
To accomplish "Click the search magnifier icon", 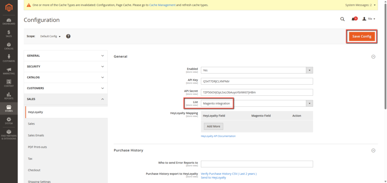I will click(x=342, y=19).
